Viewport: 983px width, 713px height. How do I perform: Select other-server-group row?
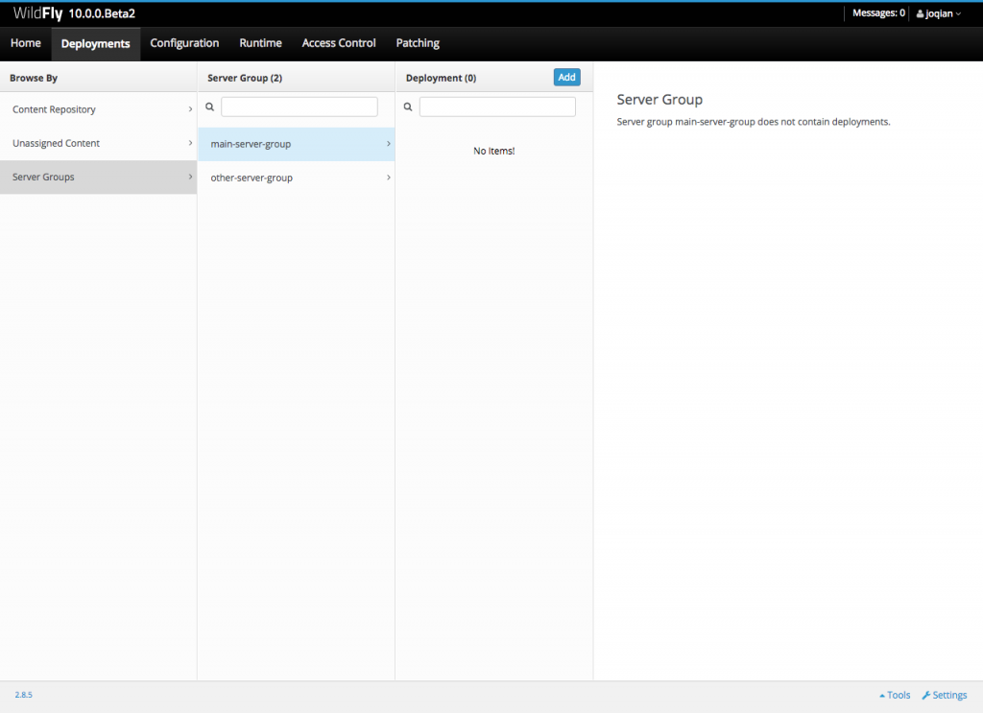point(297,178)
